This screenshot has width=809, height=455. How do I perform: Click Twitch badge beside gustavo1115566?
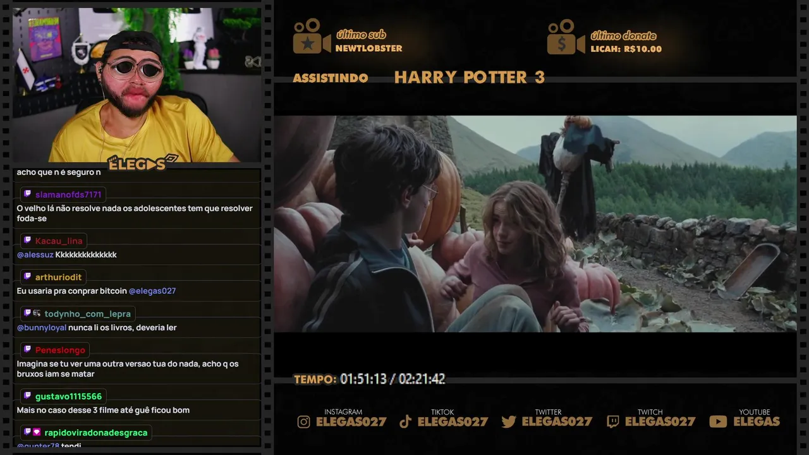(27, 396)
